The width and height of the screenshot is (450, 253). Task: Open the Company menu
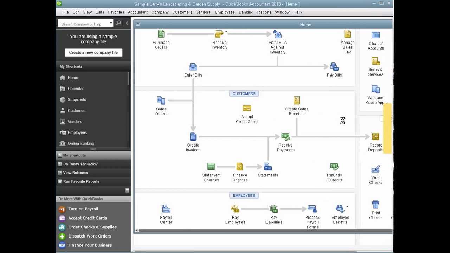click(160, 12)
